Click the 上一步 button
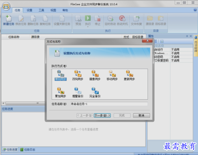198x155 pixels. 85,115
